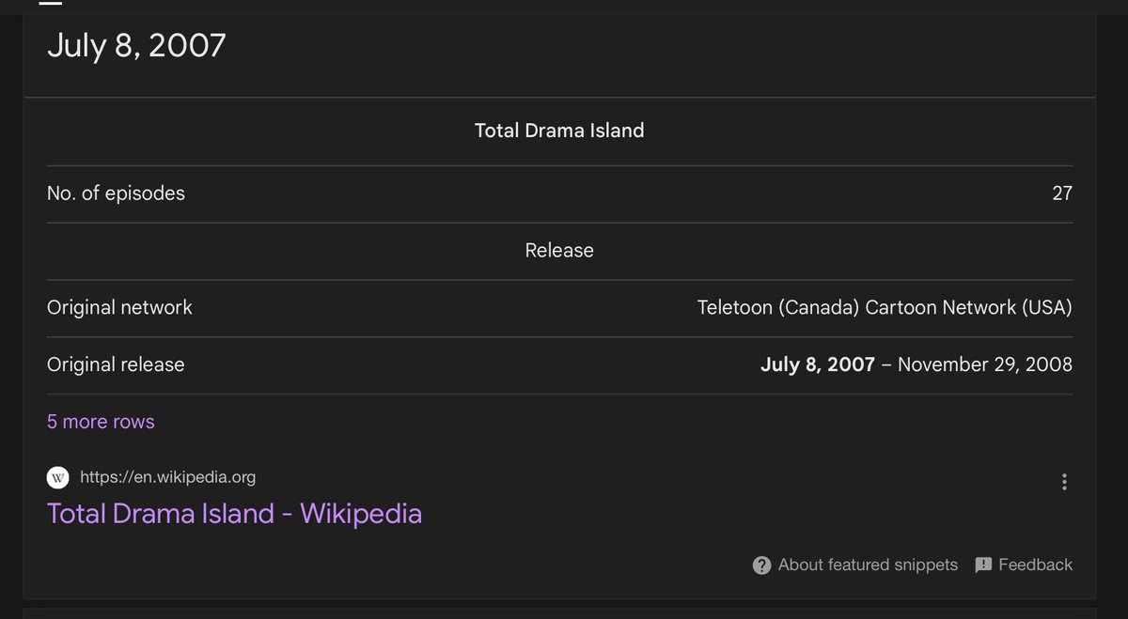
Task: Open Total Drama Island - Wikipedia result
Action: point(234,514)
